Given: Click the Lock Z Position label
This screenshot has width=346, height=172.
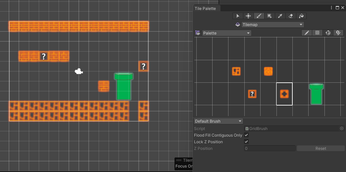Looking at the screenshot, I should (x=208, y=142).
